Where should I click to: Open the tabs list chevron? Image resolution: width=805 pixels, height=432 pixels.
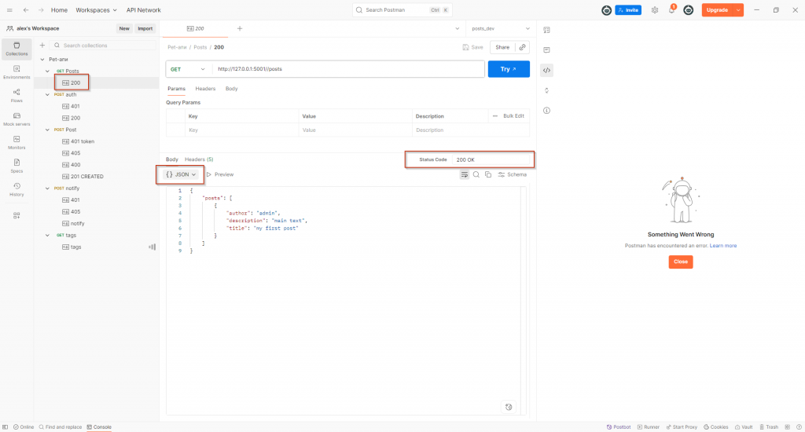[x=457, y=29]
